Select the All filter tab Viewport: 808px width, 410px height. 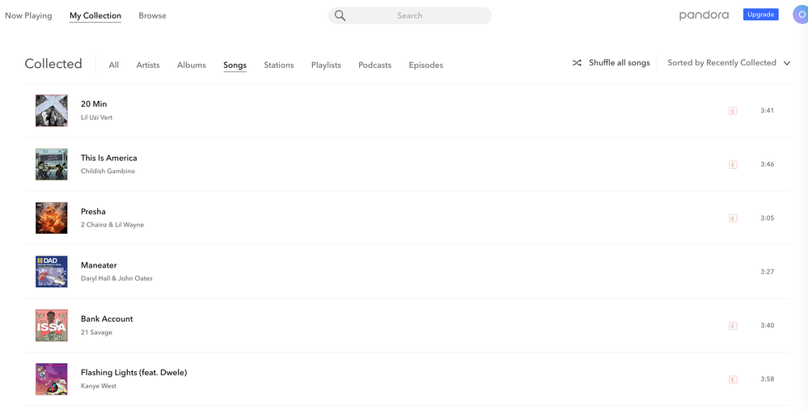tap(114, 65)
